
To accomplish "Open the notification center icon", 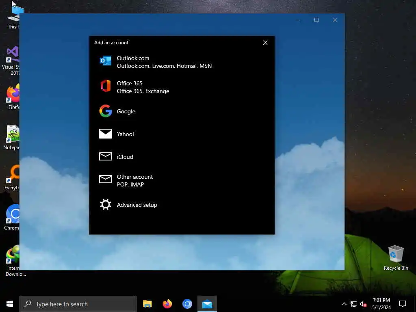I will (x=403, y=304).
